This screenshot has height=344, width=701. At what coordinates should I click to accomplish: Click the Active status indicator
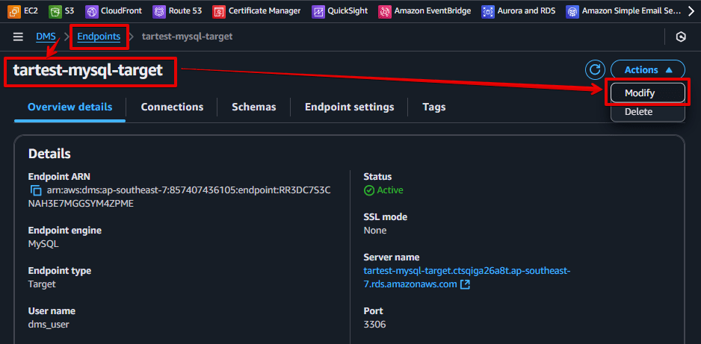pos(383,190)
